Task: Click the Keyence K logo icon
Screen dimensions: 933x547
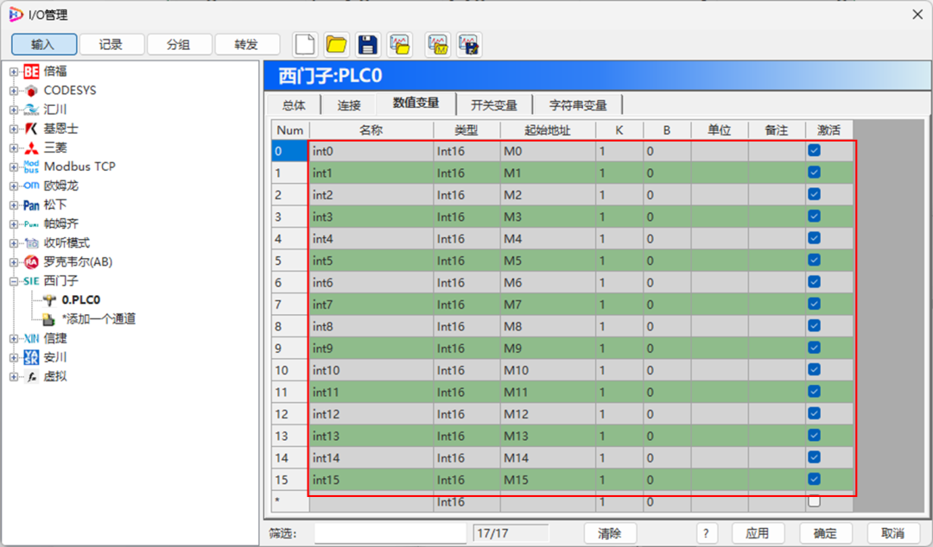Action: coord(31,129)
